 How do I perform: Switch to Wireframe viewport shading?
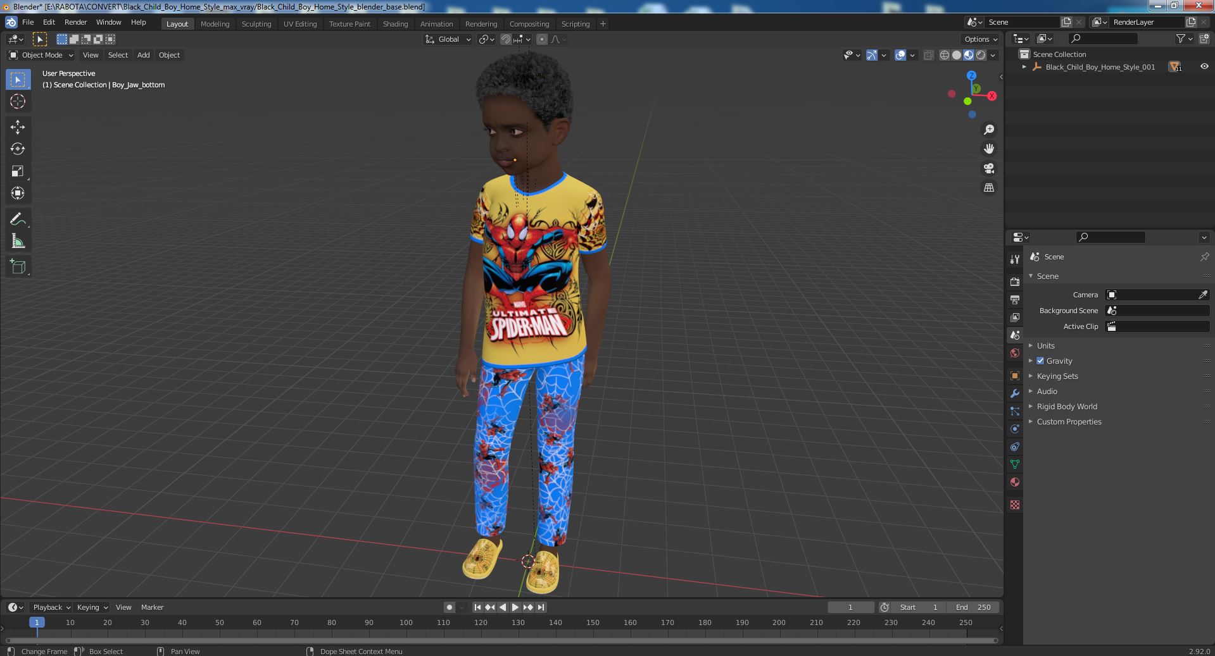945,55
